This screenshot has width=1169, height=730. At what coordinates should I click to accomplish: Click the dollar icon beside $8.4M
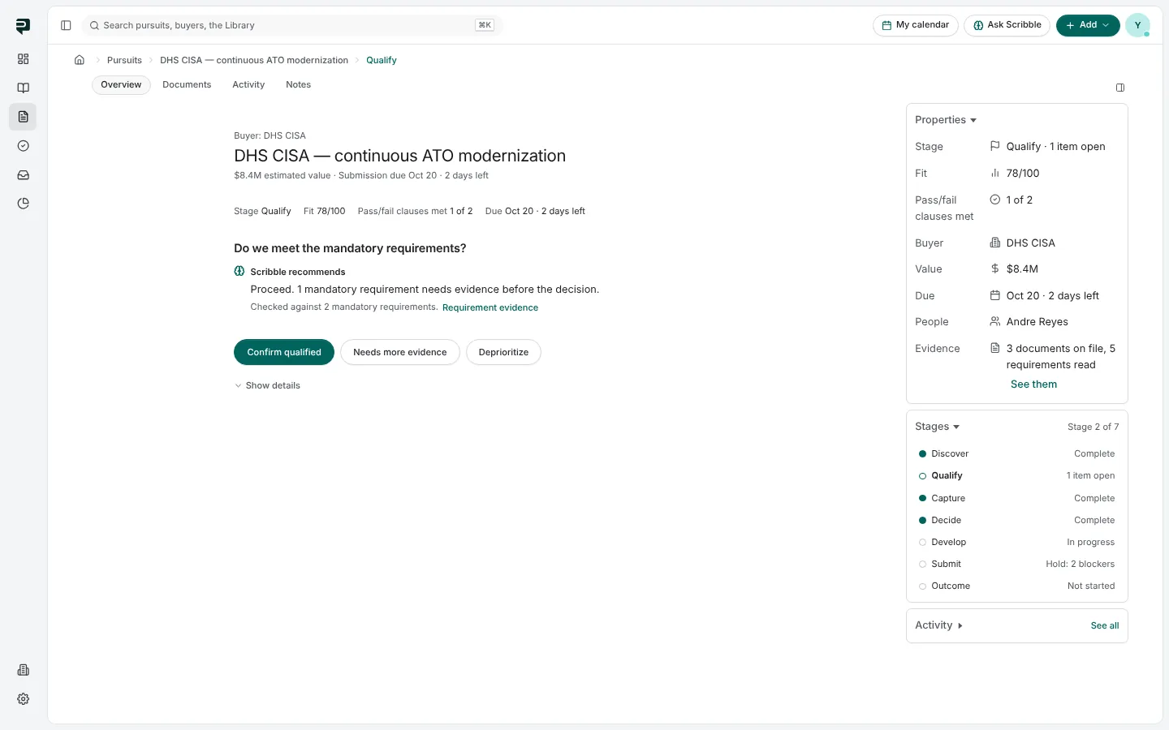click(994, 268)
